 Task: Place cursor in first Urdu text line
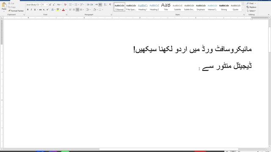click(193, 49)
